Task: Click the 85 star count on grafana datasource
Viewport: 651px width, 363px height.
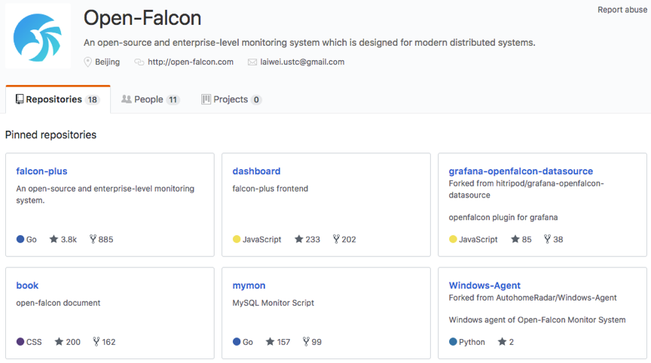Action: [x=527, y=239]
